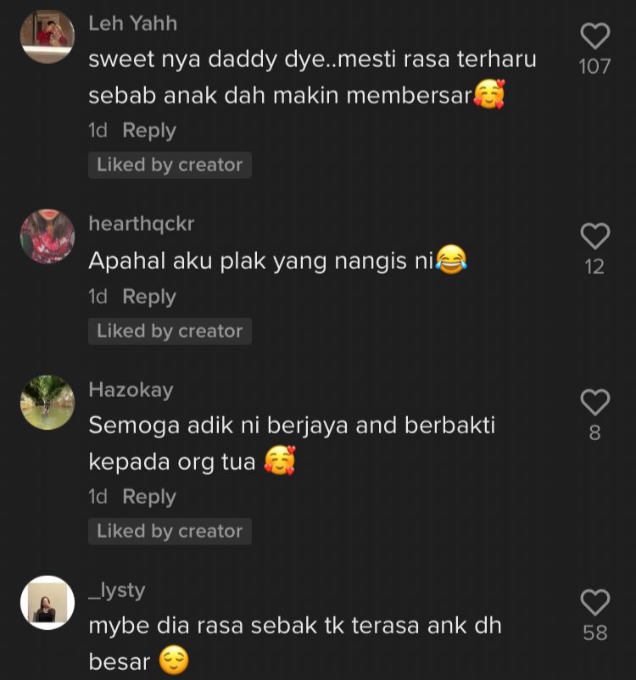This screenshot has height=680, width=636.
Task: Open hearthqckr's avatar photo
Action: (47, 237)
